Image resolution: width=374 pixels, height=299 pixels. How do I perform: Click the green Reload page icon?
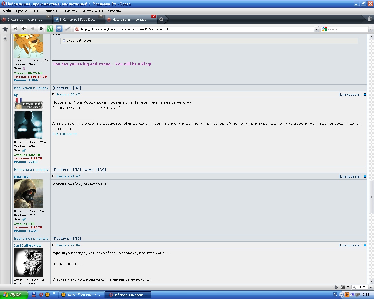pos(50,29)
